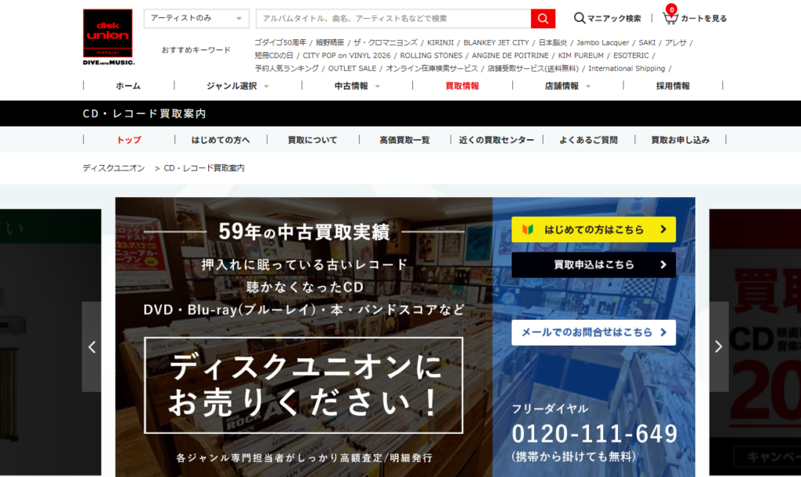Open the SAKI keyword link
801x477 pixels.
(647, 42)
